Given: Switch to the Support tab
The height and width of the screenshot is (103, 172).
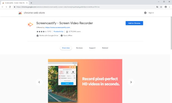Looking at the screenshot, I should [x=92, y=48].
